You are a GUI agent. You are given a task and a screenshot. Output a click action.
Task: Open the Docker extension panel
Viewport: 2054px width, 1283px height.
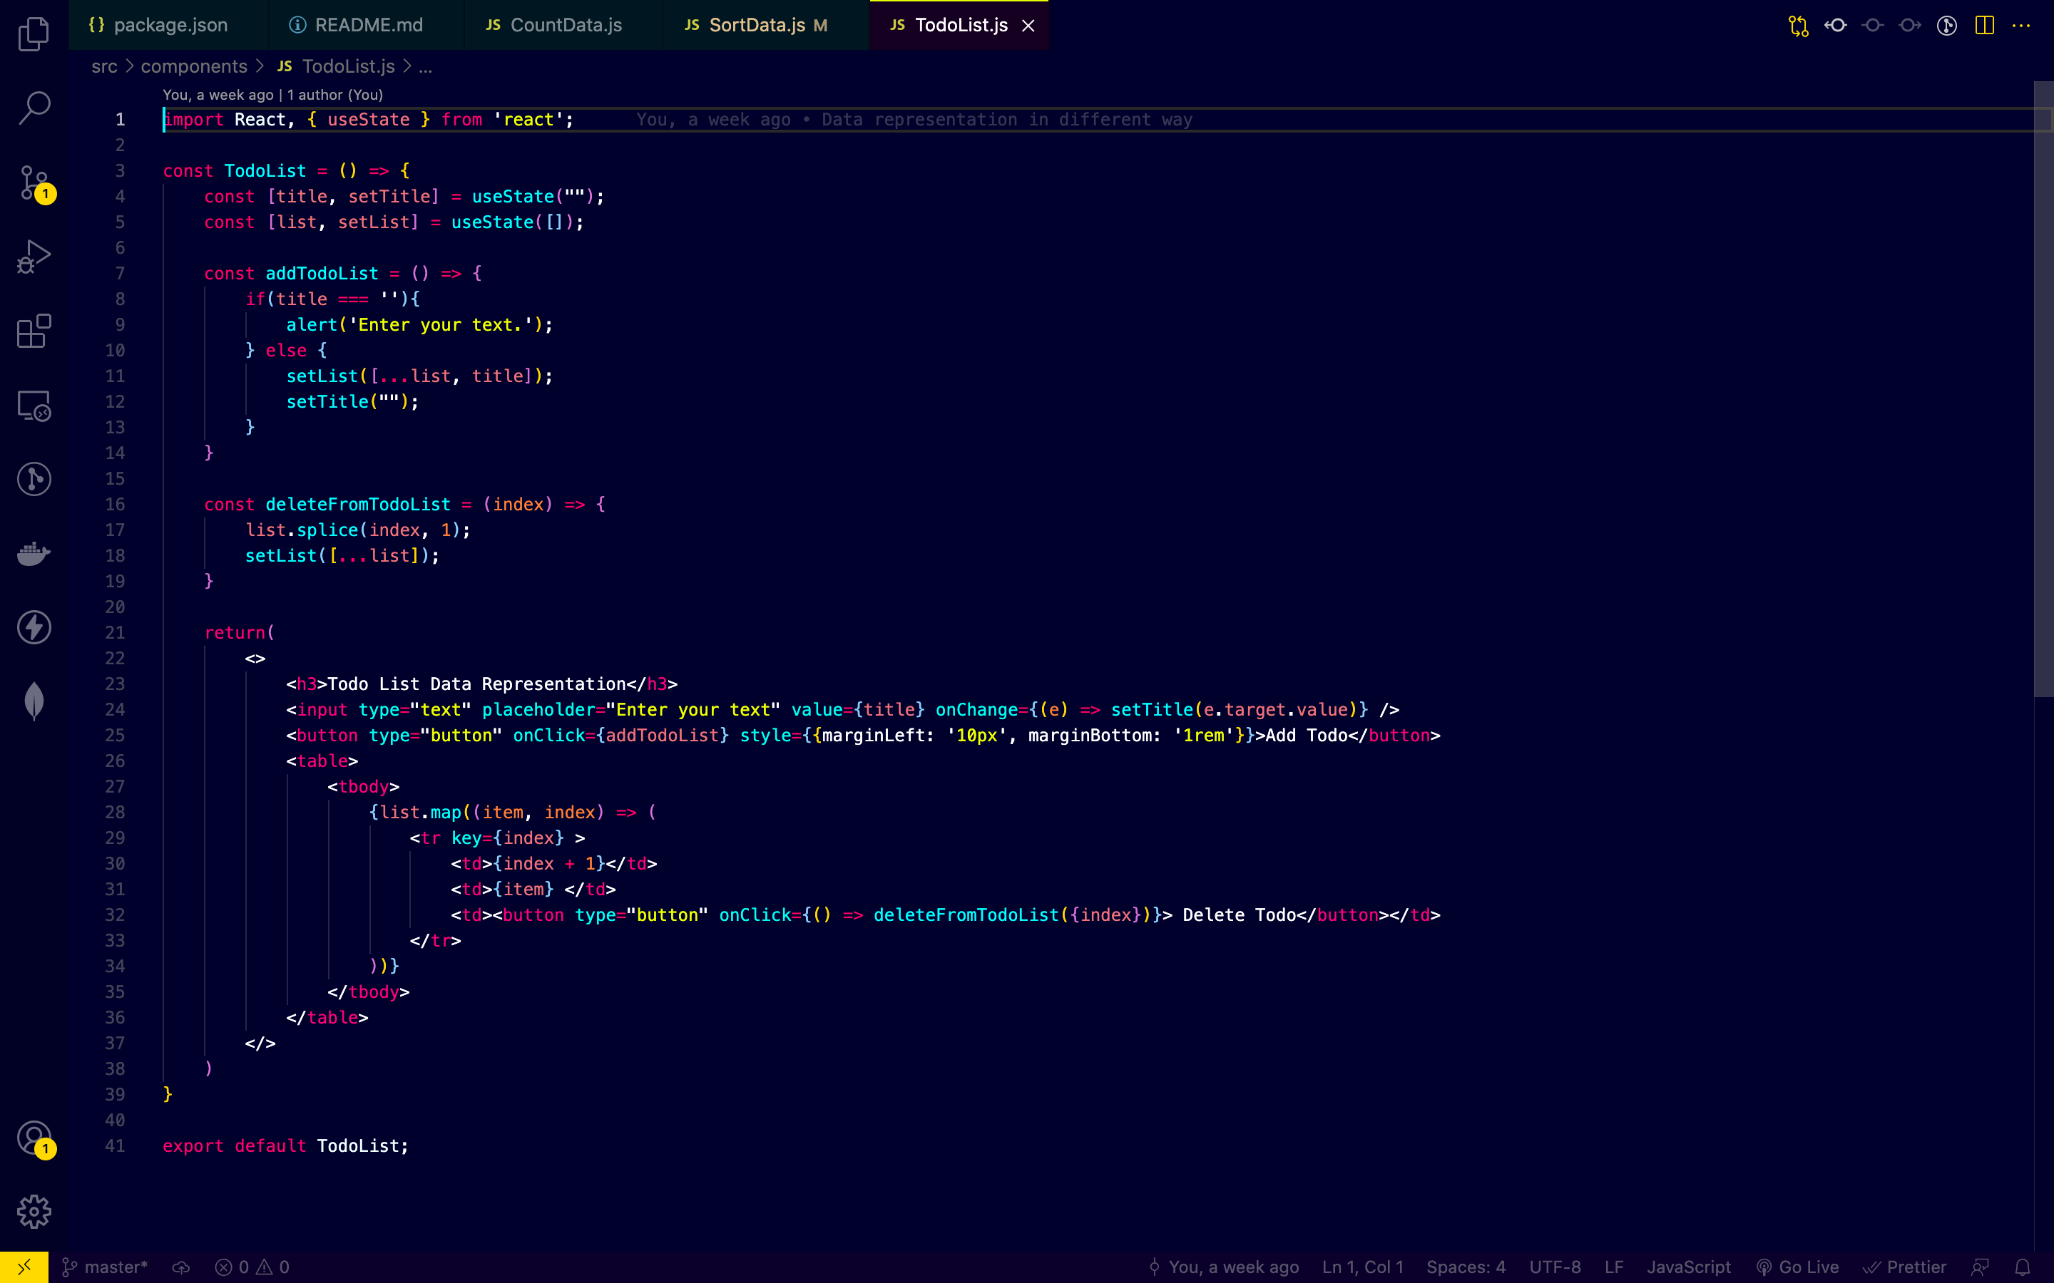(x=34, y=553)
